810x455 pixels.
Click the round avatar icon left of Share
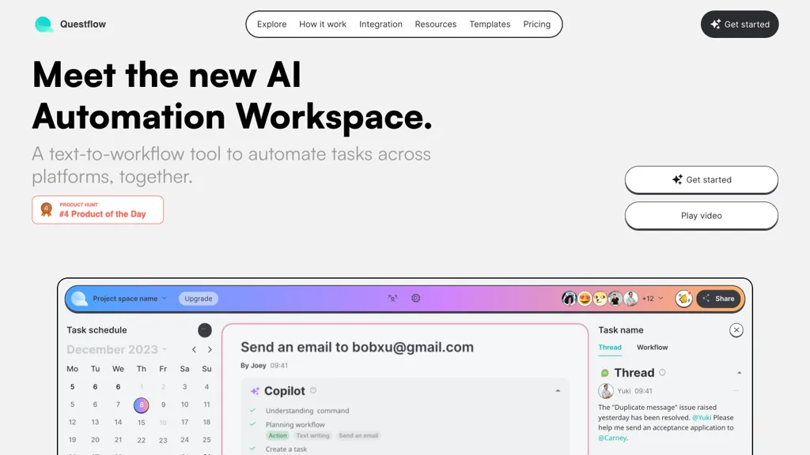coord(683,299)
